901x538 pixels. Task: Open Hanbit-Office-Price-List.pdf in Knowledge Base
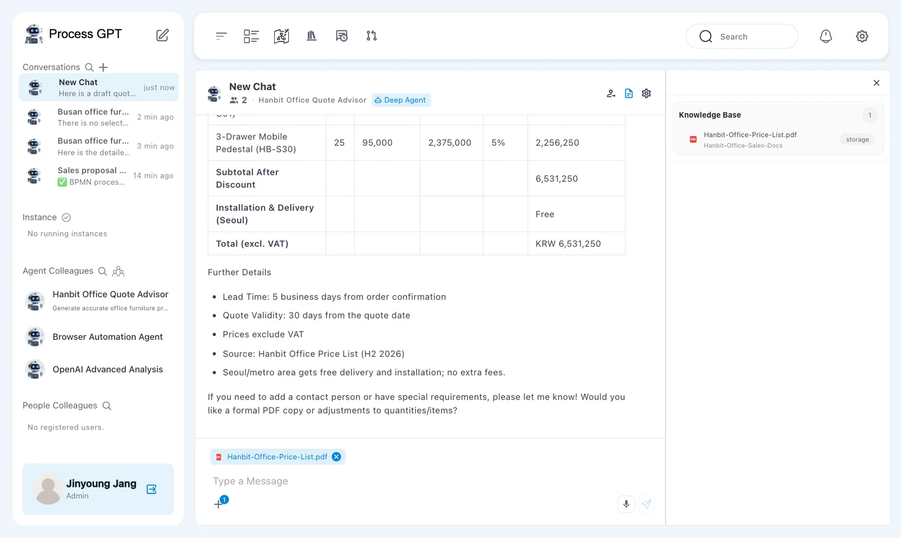pos(750,135)
